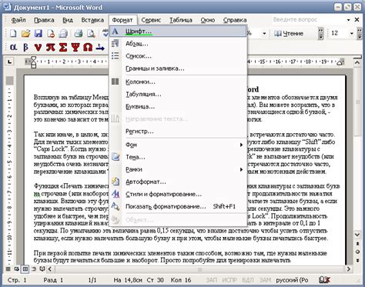Open the Правка menu
The image size is (365, 287).
pos(44,20)
